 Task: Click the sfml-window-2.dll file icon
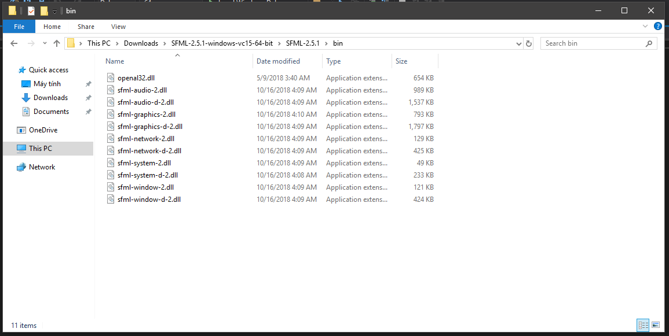coord(111,187)
